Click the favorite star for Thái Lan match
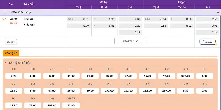 (4, 19)
